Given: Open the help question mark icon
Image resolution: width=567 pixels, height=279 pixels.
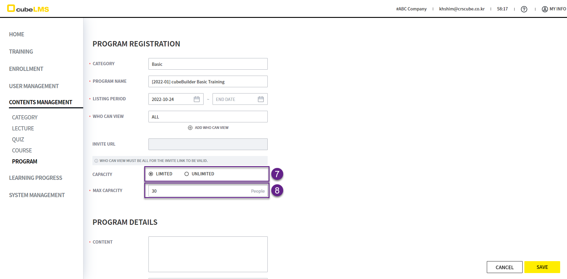Looking at the screenshot, I should pos(524,9).
